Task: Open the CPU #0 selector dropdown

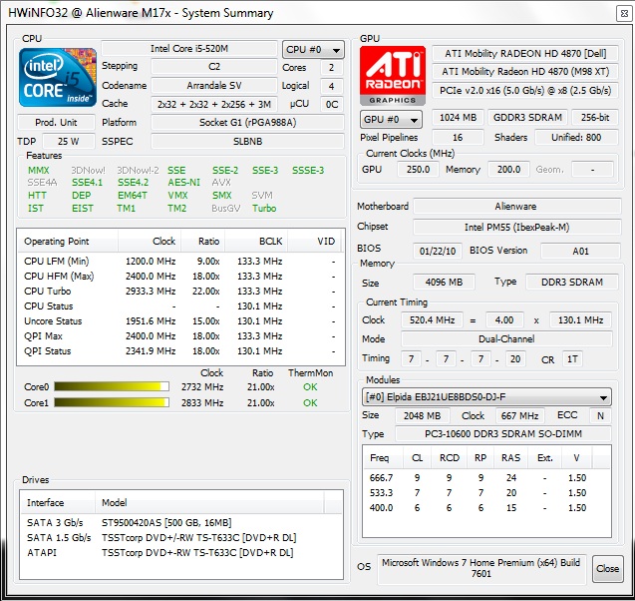Action: [313, 50]
